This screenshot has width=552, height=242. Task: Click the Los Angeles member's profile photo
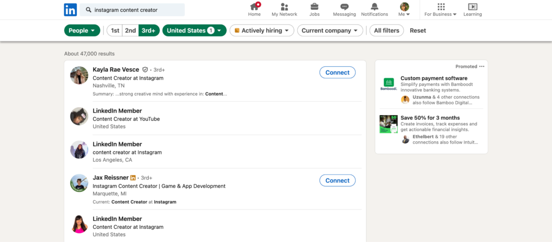click(79, 150)
